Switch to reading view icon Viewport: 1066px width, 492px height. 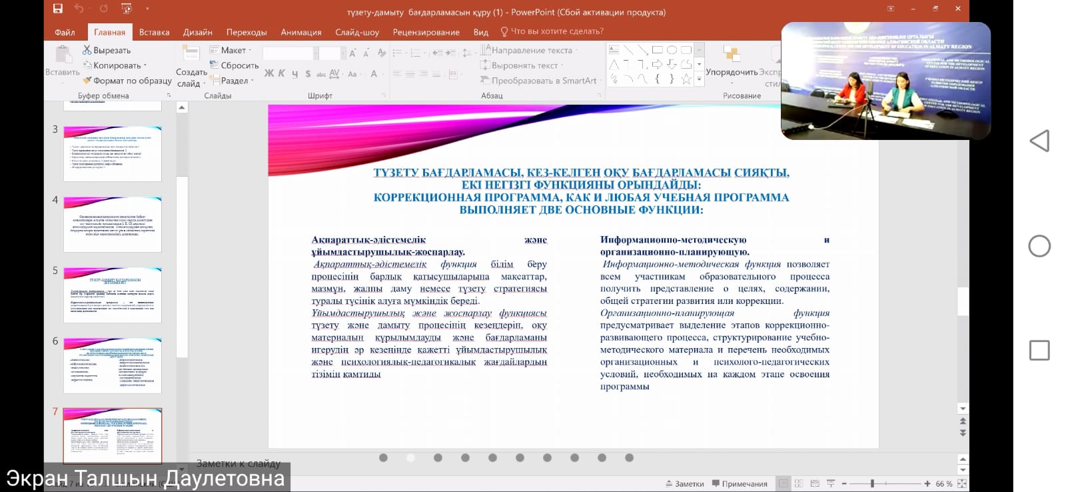tap(815, 483)
